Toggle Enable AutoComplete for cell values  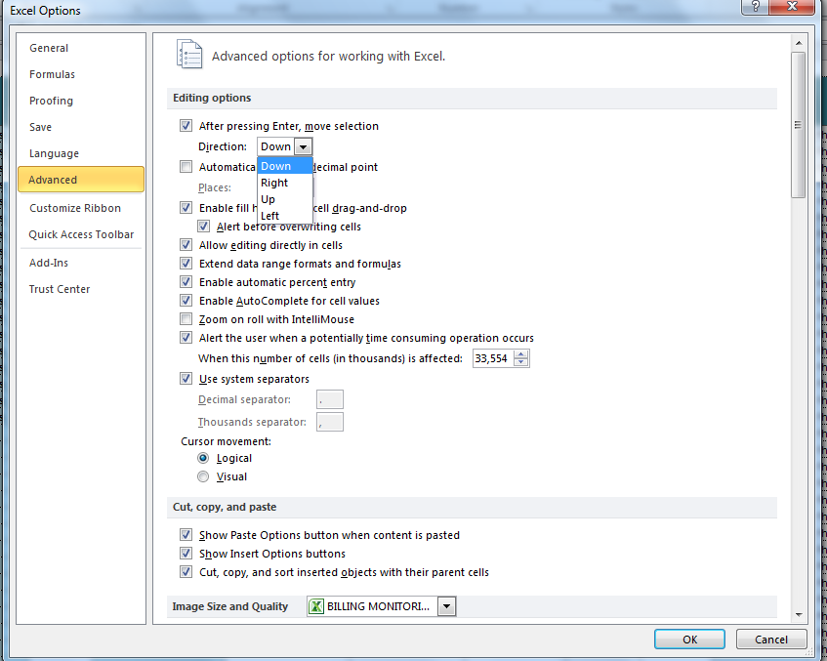click(x=186, y=301)
